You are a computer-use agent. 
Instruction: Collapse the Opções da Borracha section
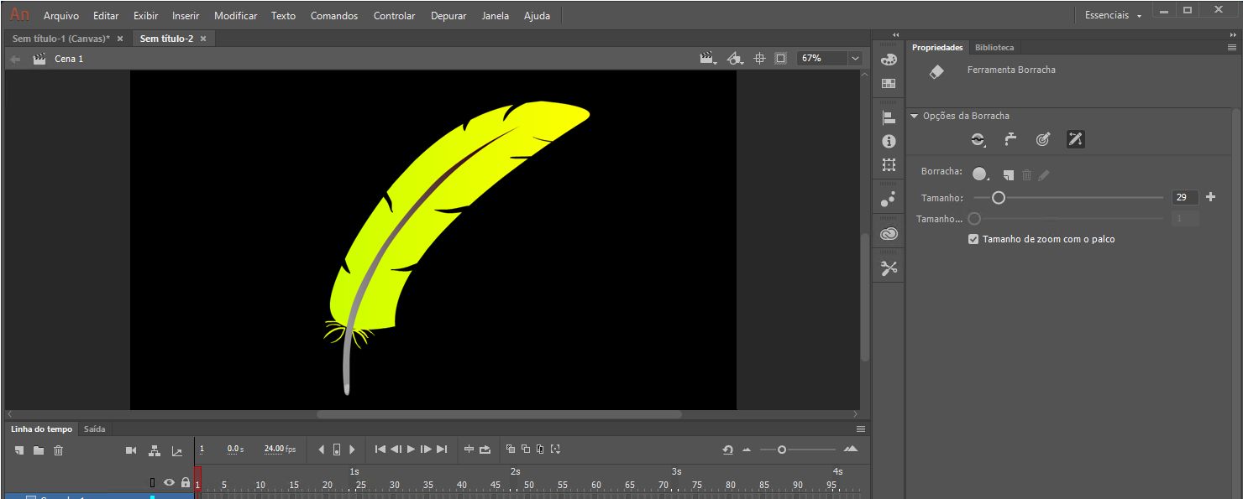click(915, 116)
